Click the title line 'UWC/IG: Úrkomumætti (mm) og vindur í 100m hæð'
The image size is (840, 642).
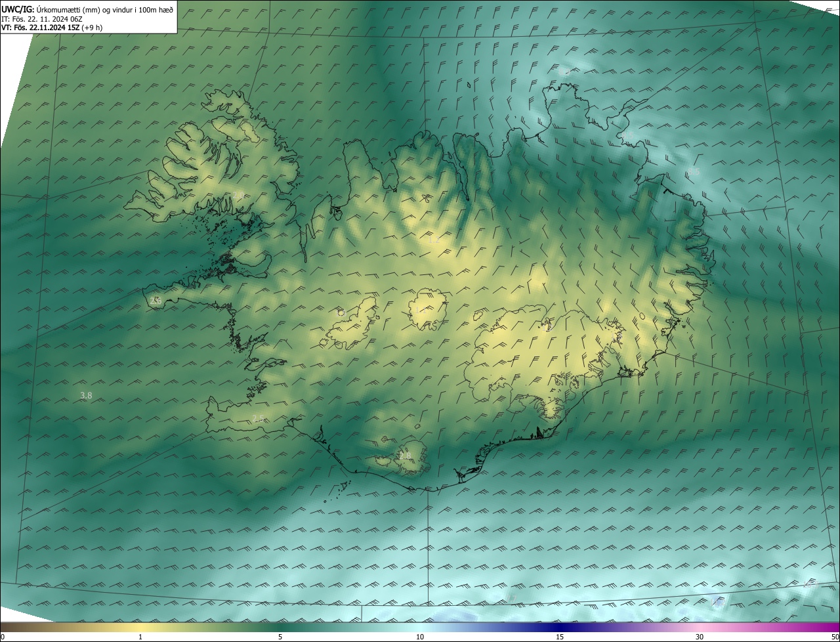coord(88,9)
